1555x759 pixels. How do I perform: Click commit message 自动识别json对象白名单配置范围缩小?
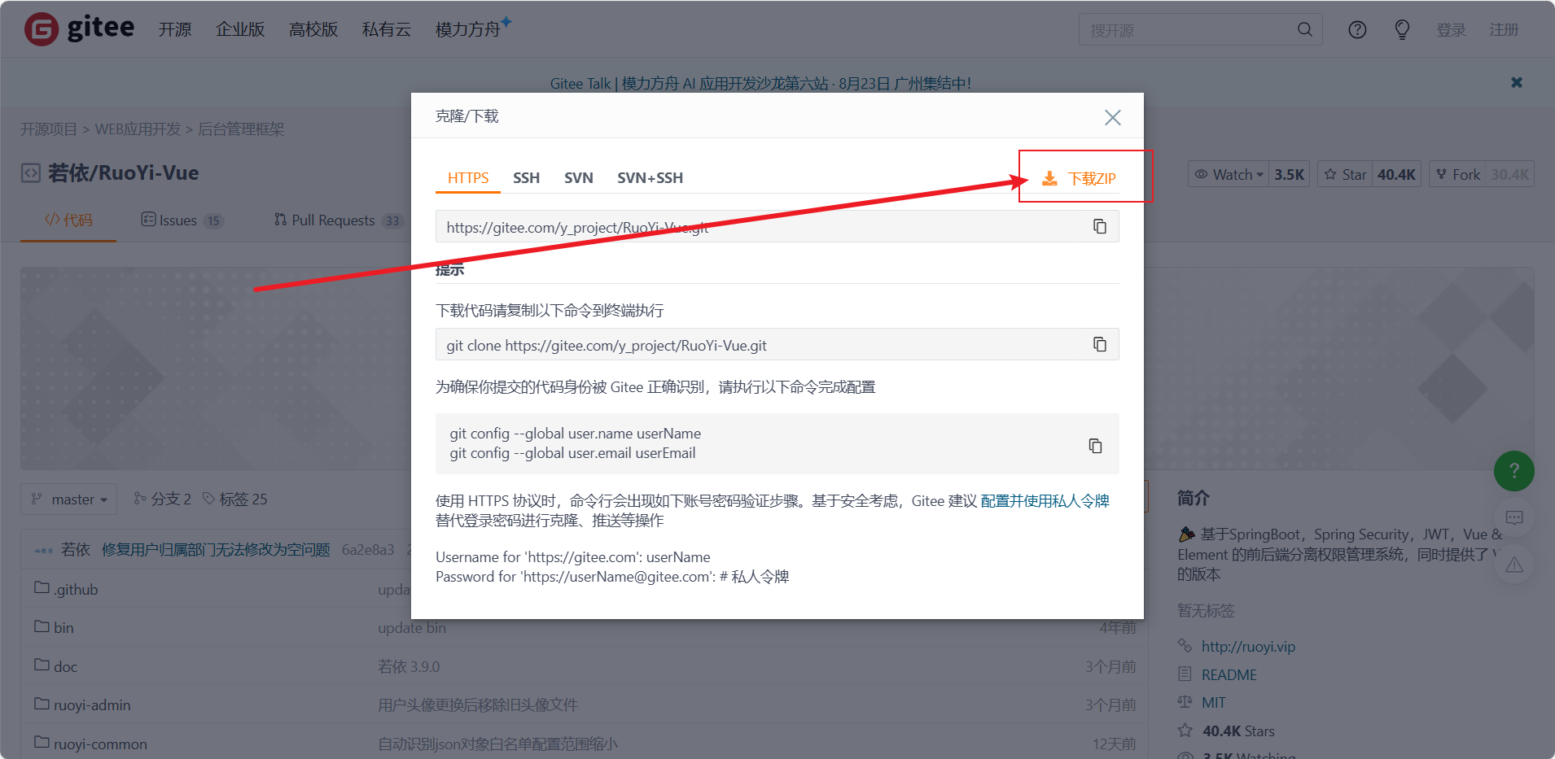[x=497, y=744]
